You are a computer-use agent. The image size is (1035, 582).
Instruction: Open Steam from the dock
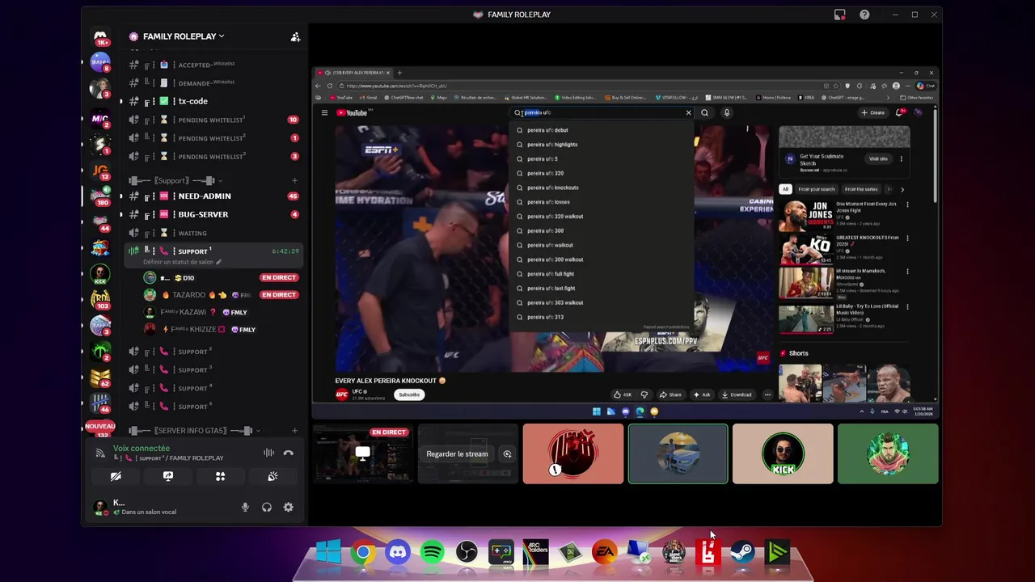742,553
